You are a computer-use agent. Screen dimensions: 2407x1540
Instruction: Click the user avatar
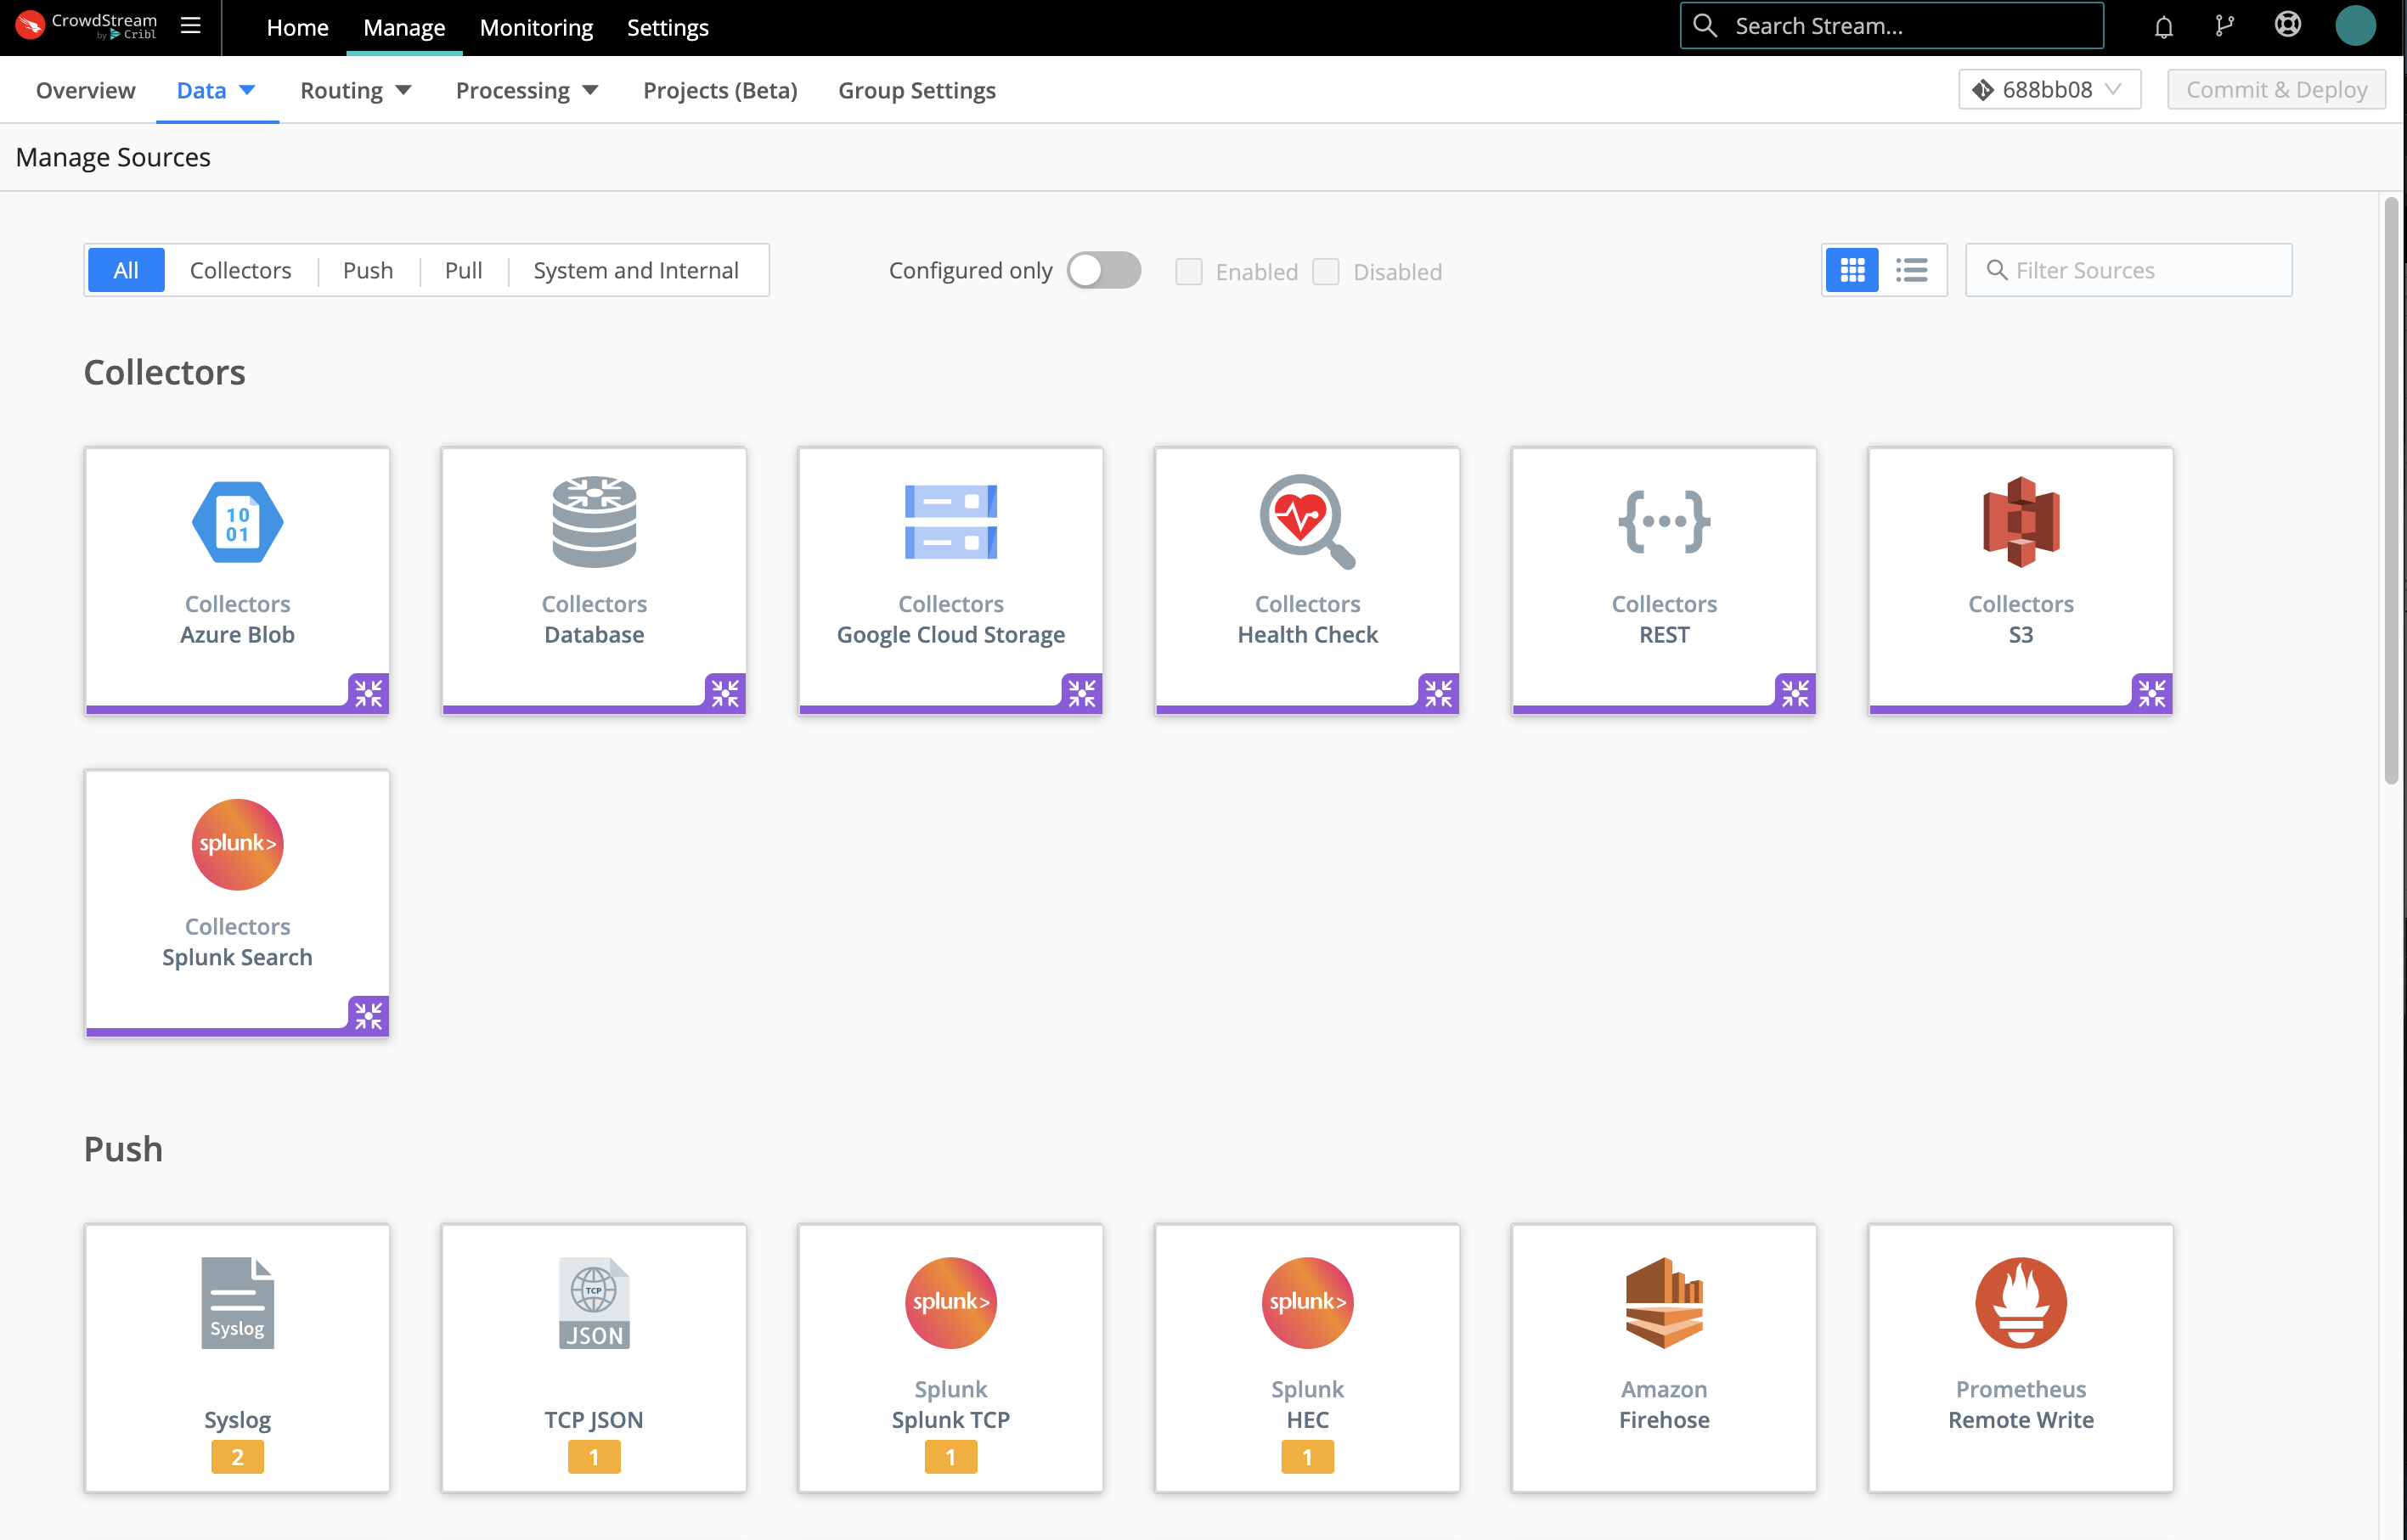tap(2356, 25)
